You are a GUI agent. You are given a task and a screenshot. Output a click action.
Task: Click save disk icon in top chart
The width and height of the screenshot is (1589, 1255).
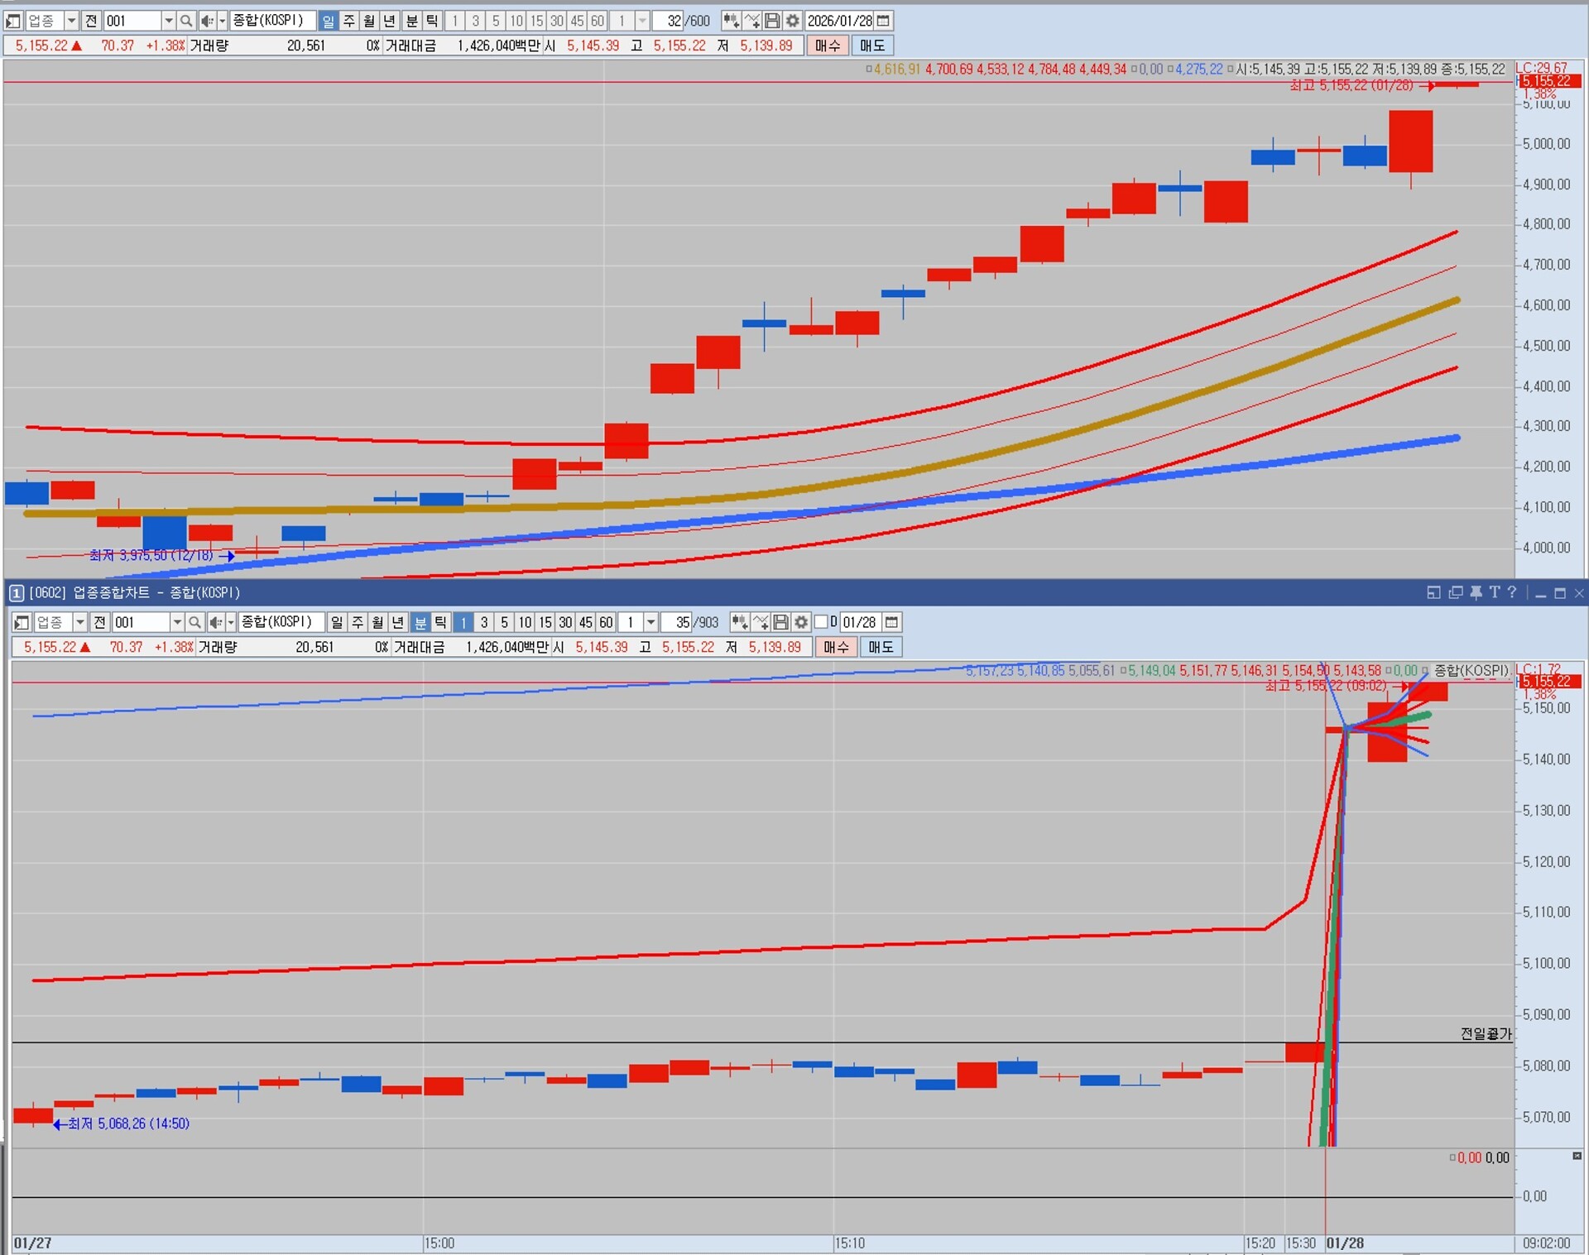772,21
